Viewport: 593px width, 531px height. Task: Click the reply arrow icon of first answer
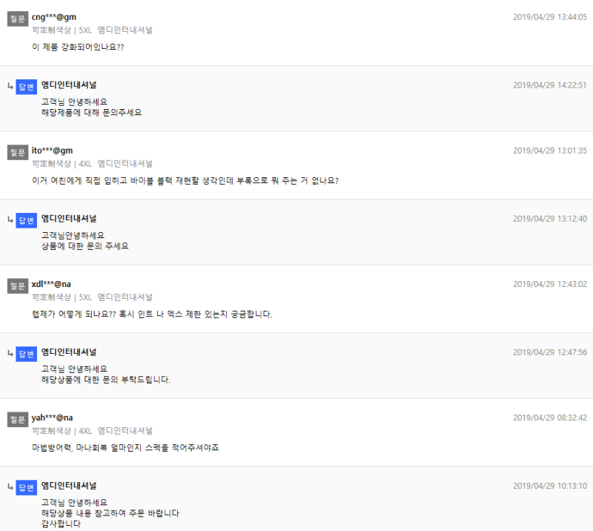(x=10, y=86)
